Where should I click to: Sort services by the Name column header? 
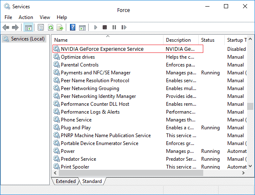108,40
